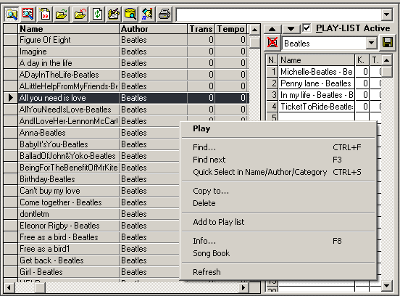Select Quick Select in Name/Author/Category
The image size is (400, 296).
tap(278, 172)
